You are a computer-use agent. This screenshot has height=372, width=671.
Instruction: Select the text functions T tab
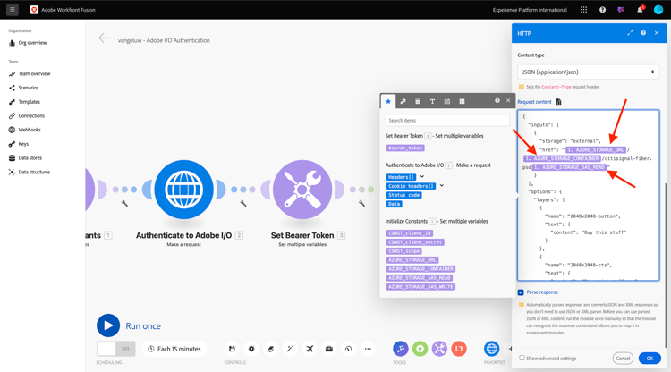pyautogui.click(x=432, y=101)
